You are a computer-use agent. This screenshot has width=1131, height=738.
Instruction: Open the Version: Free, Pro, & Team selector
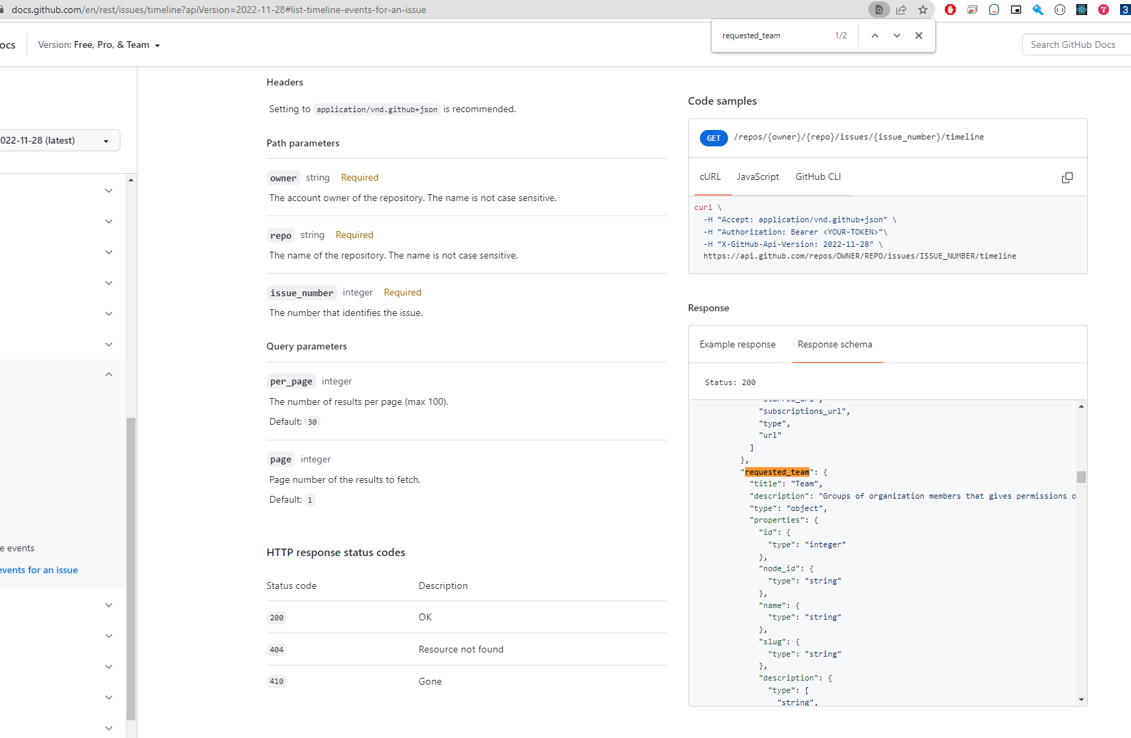(x=99, y=44)
